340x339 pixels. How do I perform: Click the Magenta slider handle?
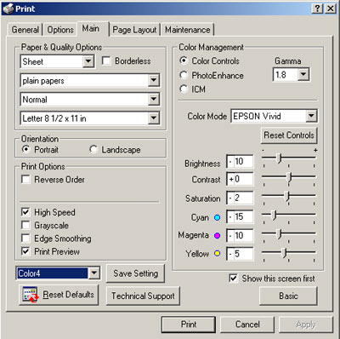coord(279,233)
